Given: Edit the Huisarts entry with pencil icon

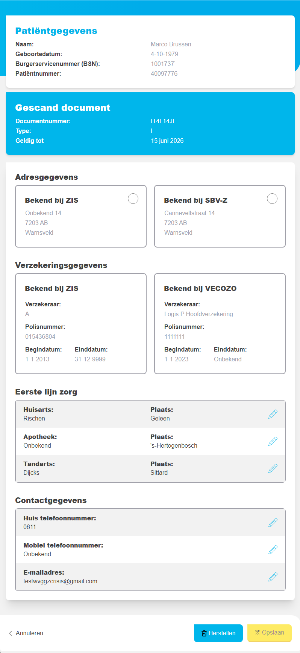Looking at the screenshot, I should (273, 414).
